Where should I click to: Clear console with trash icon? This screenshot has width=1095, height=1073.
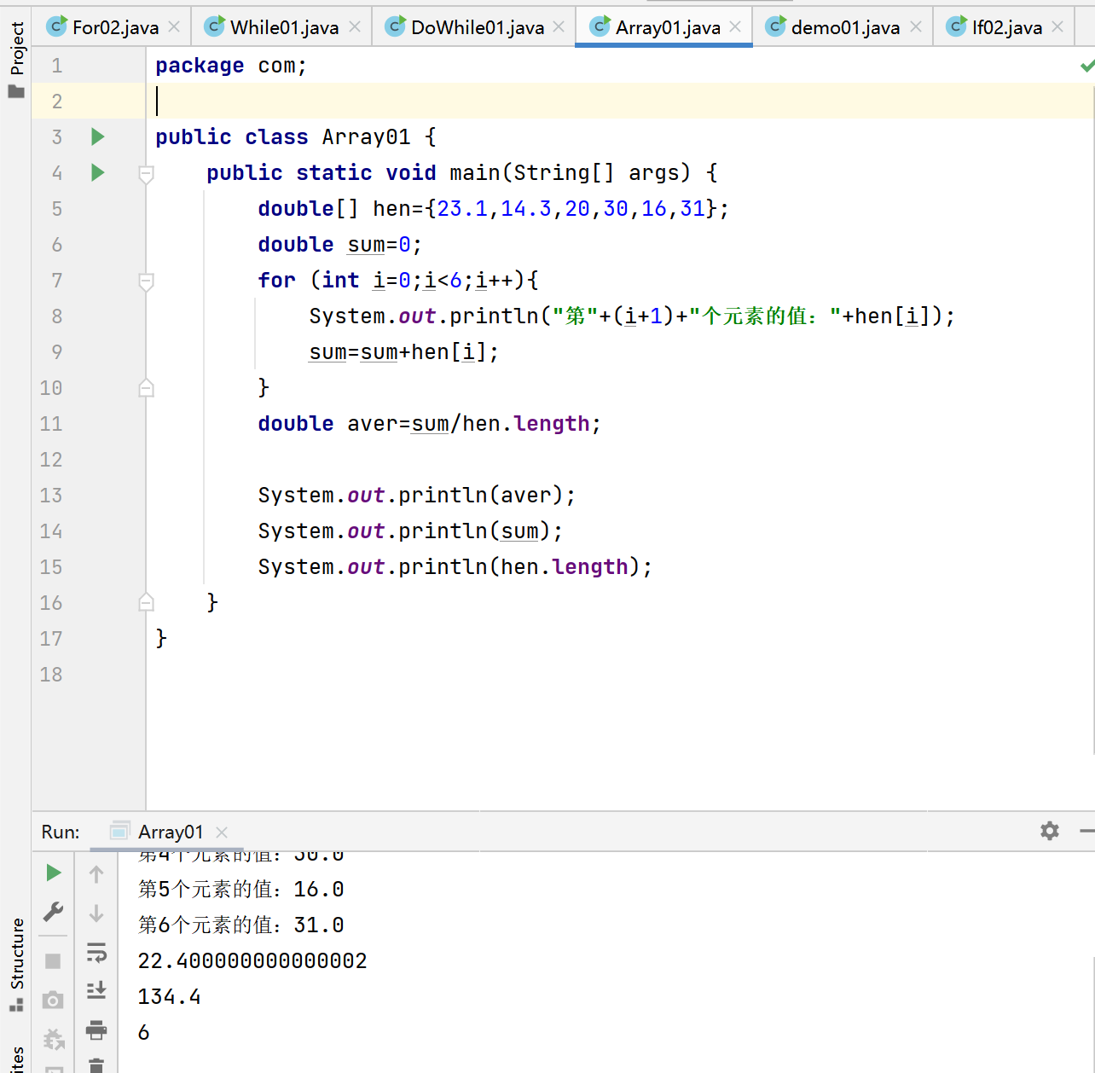coord(96,1065)
